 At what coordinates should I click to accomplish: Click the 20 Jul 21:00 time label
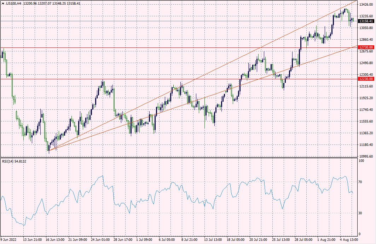click(258, 240)
